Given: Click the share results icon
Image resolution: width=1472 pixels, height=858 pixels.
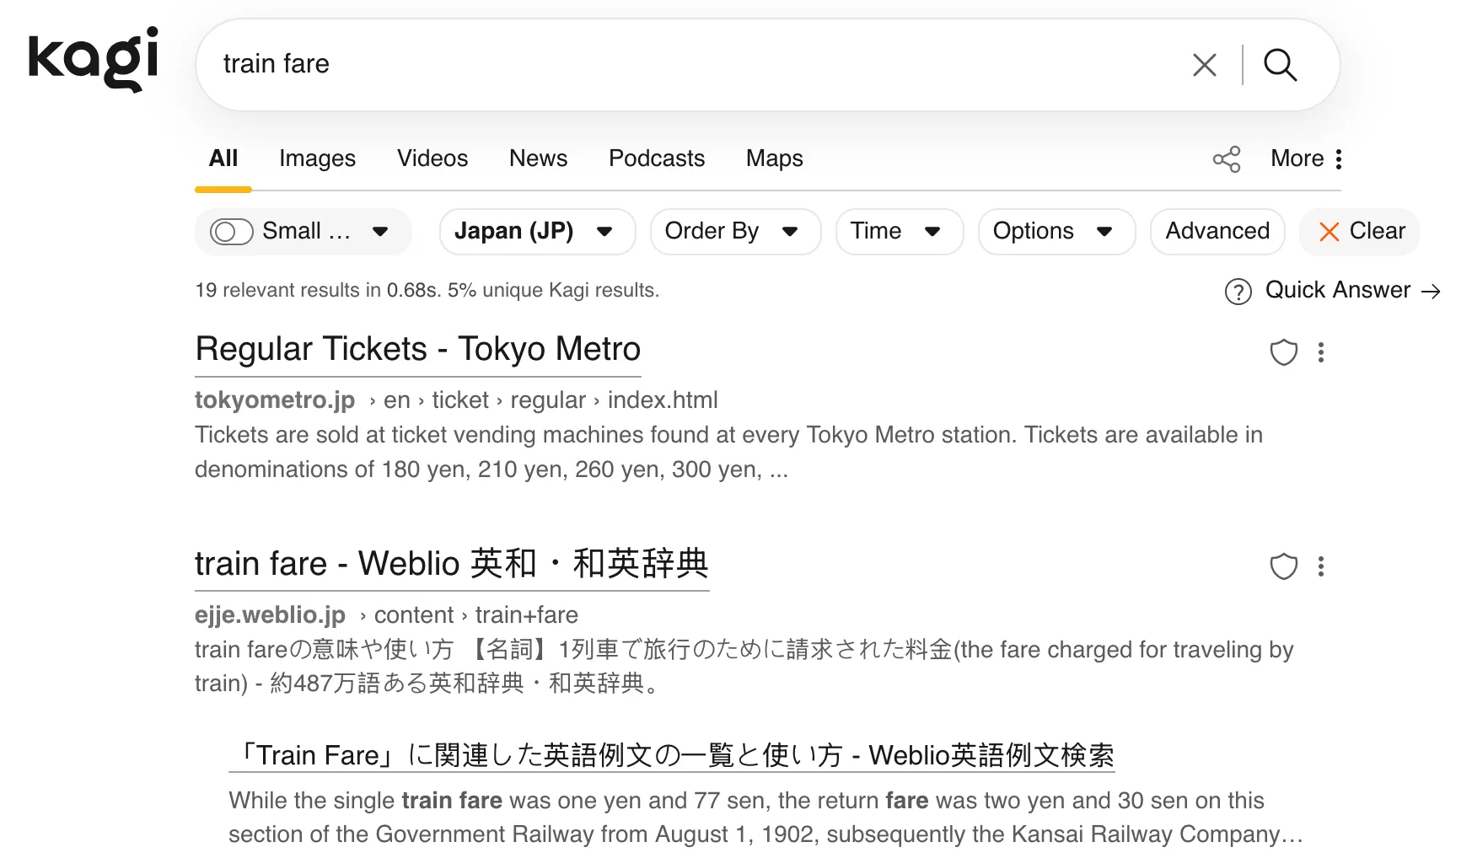Looking at the screenshot, I should [x=1226, y=159].
